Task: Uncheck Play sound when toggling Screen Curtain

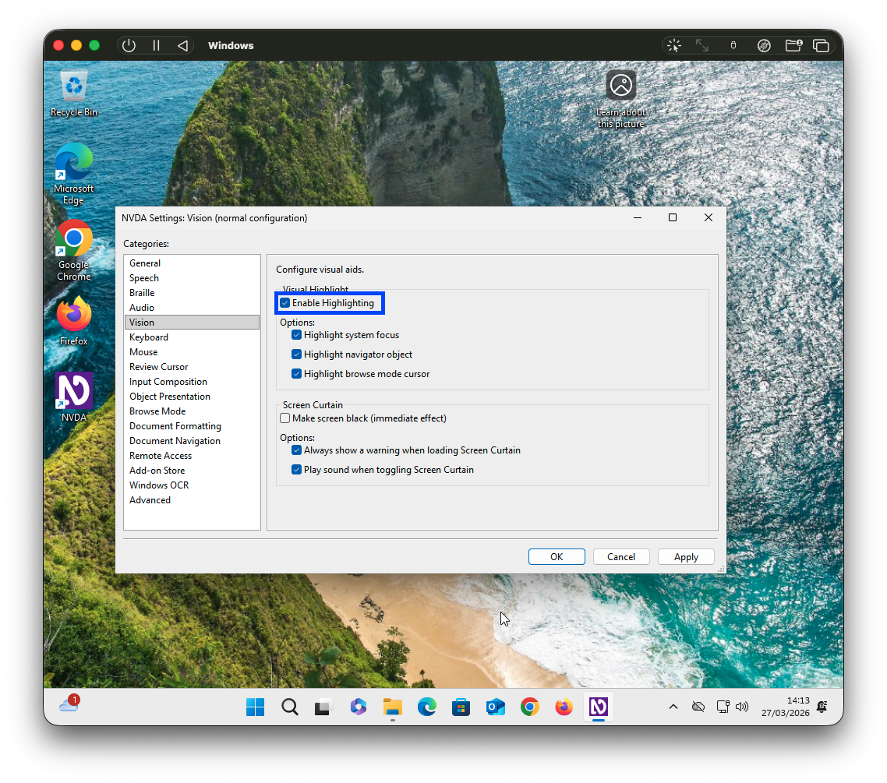Action: tap(296, 469)
